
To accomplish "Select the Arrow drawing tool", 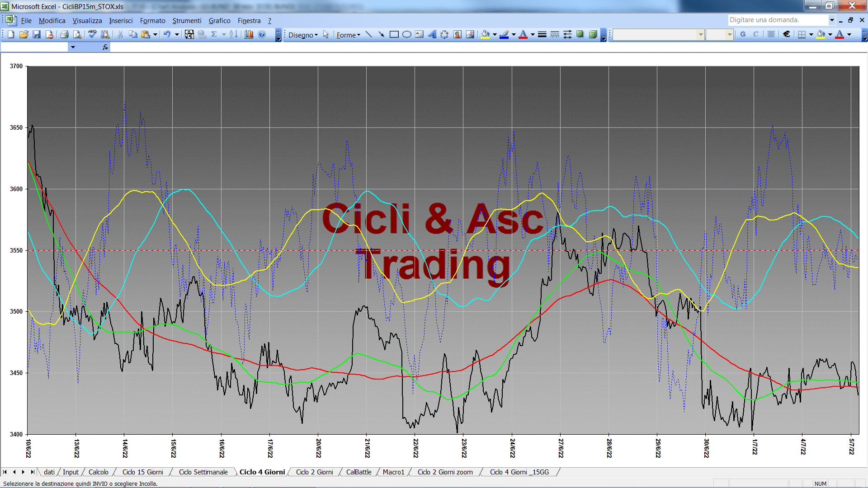I will pyautogui.click(x=382, y=34).
